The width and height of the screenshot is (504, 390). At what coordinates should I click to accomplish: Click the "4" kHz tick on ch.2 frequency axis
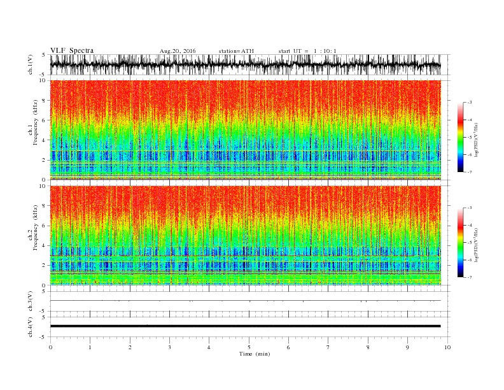[44, 246]
